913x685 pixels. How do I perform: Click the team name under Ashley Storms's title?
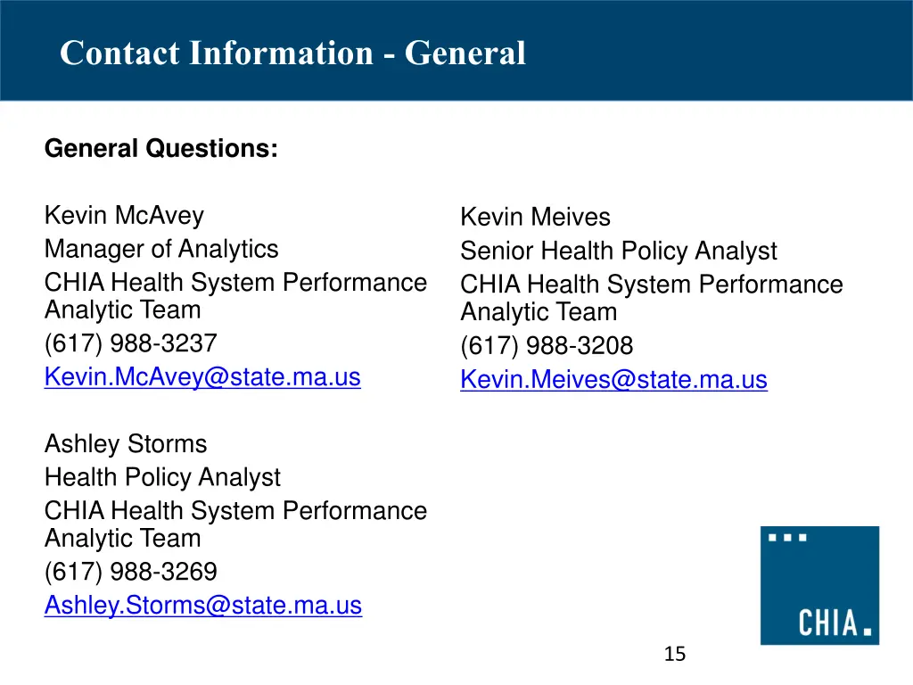tap(235, 524)
